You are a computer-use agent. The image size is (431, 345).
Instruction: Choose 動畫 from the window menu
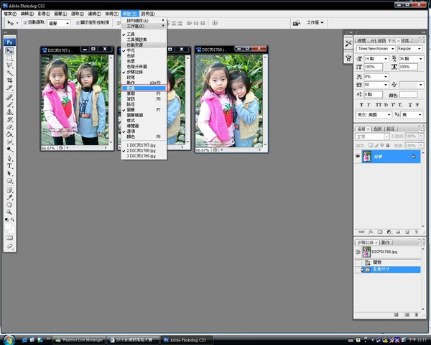coord(144,88)
